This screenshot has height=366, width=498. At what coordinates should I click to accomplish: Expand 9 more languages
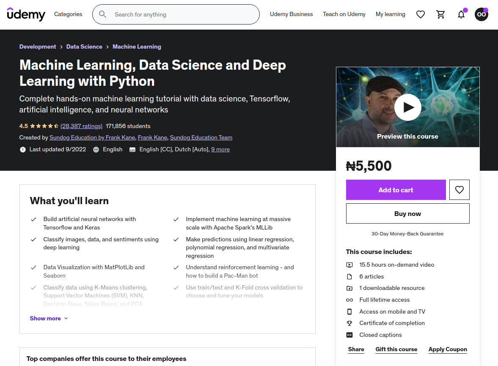220,149
